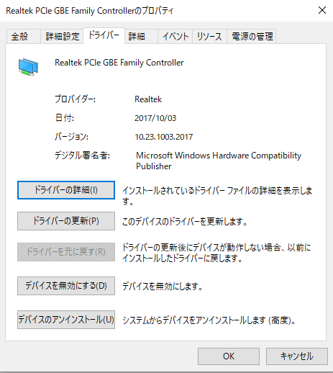Select the ドライバー tab
333x373 pixels.
(x=104, y=35)
